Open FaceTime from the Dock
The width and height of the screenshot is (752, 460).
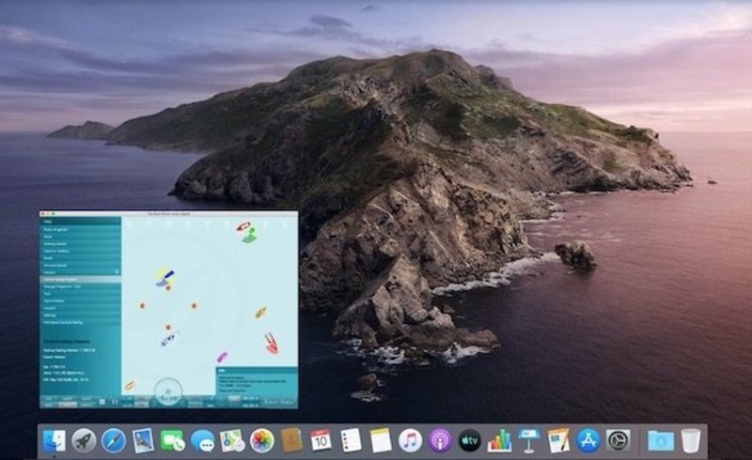point(172,440)
